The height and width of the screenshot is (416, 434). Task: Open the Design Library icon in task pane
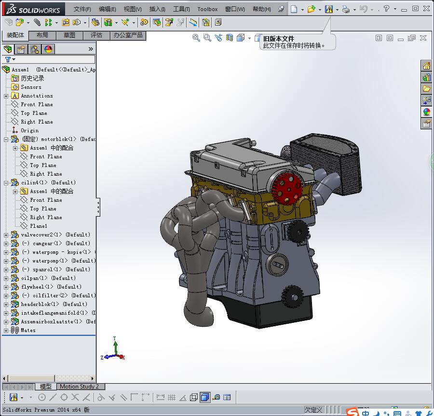[x=426, y=77]
